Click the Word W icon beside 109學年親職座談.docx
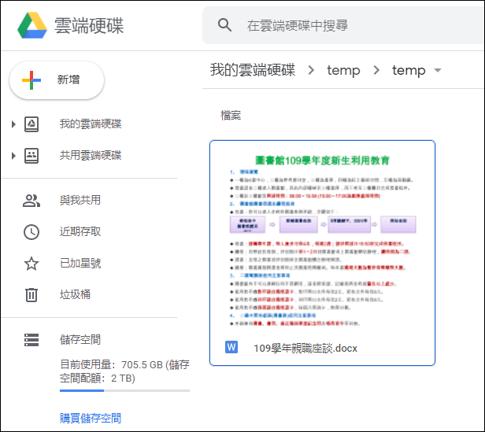 coord(231,347)
